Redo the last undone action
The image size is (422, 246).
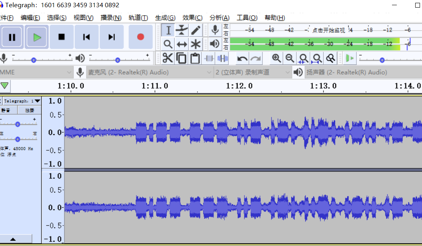256,58
